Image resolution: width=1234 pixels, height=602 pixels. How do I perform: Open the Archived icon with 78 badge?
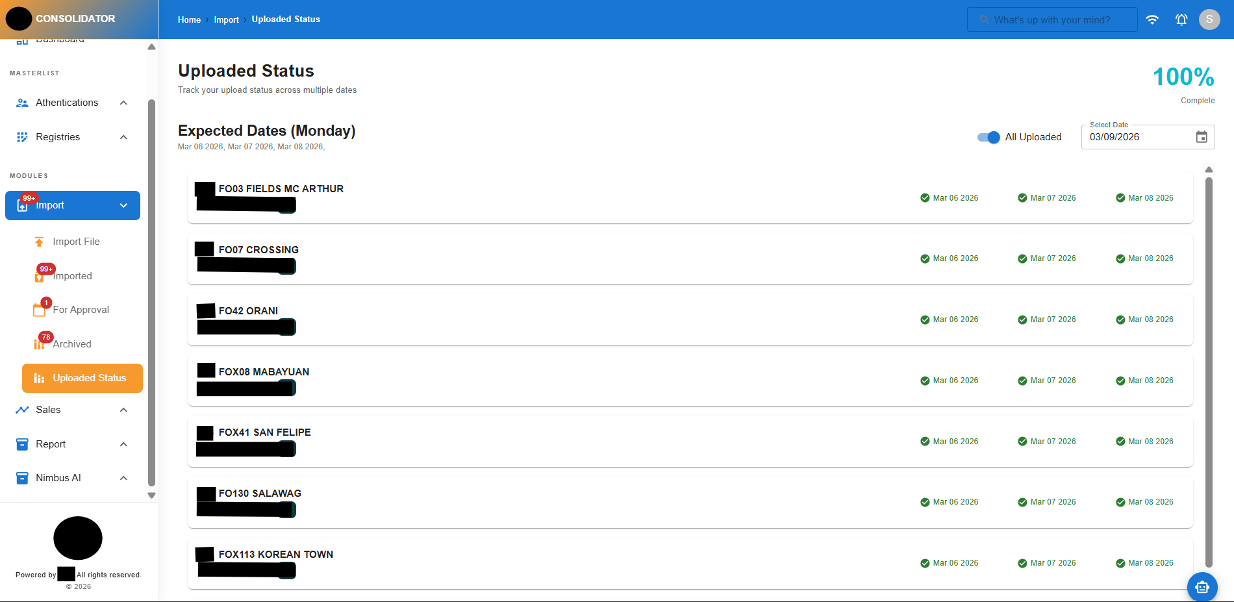coord(40,344)
